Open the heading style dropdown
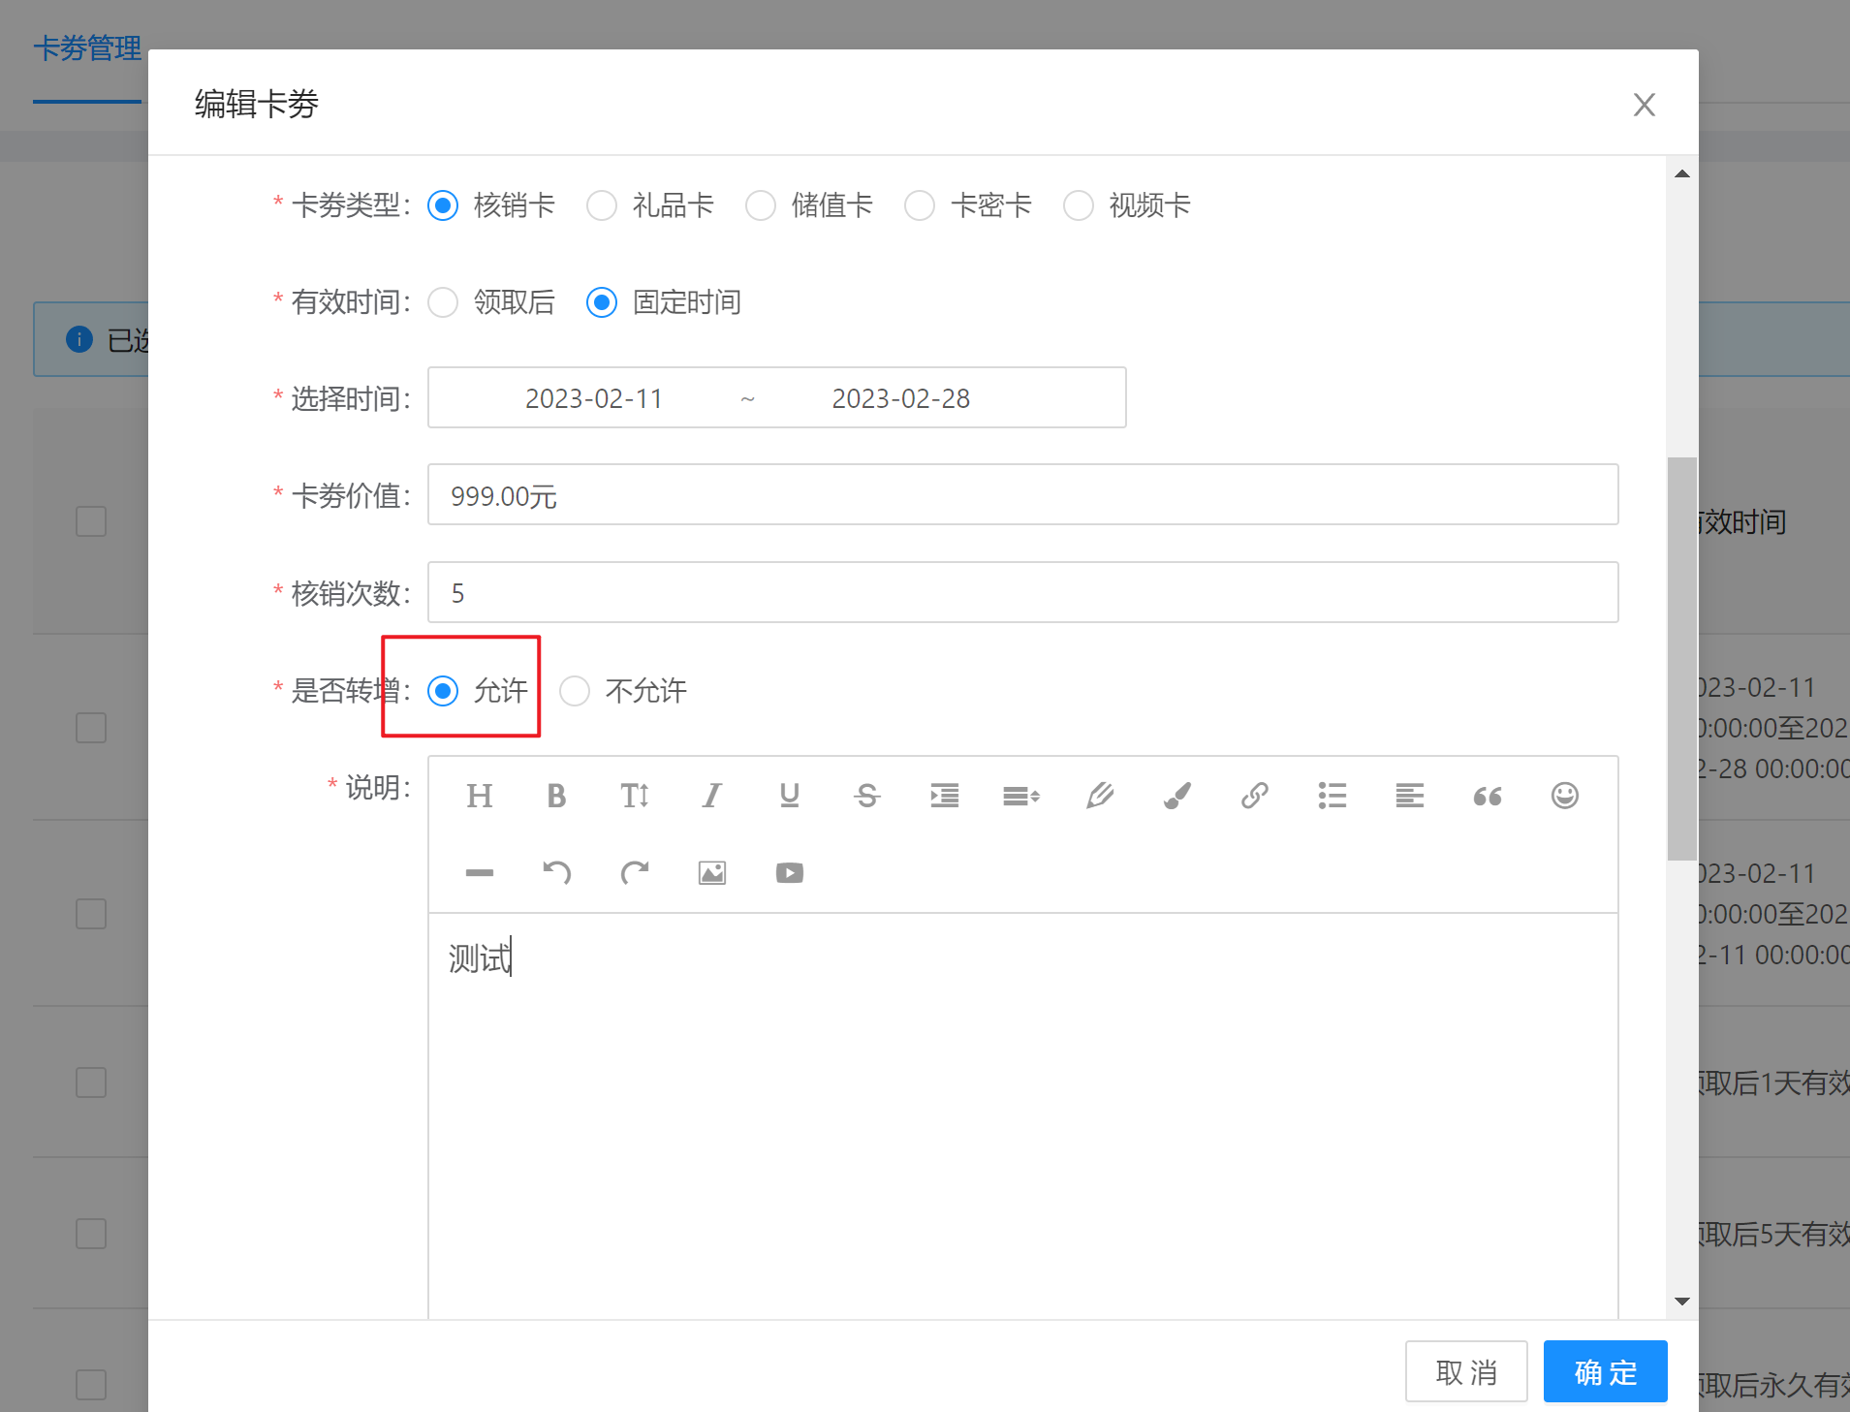 (x=479, y=796)
